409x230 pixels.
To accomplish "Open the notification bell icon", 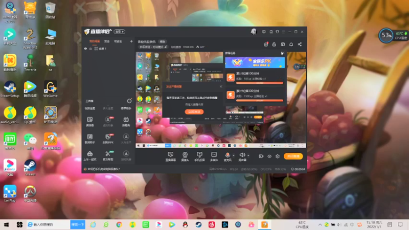I will pyautogui.click(x=291, y=44).
